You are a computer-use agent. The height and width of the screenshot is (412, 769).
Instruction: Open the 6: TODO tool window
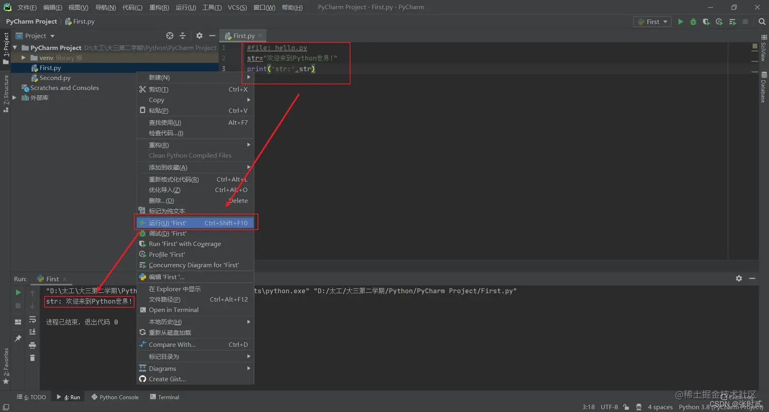point(31,397)
